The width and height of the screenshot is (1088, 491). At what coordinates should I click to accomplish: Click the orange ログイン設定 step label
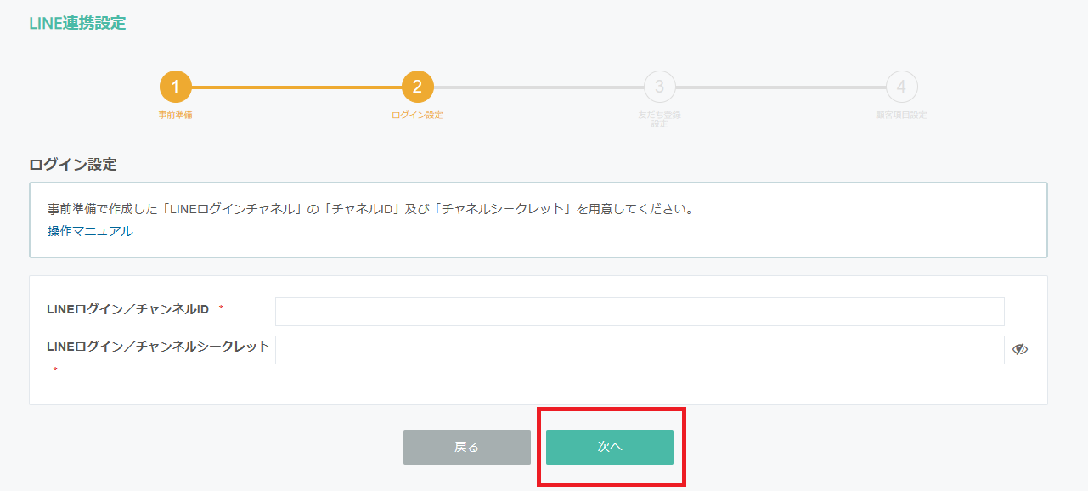coord(417,115)
